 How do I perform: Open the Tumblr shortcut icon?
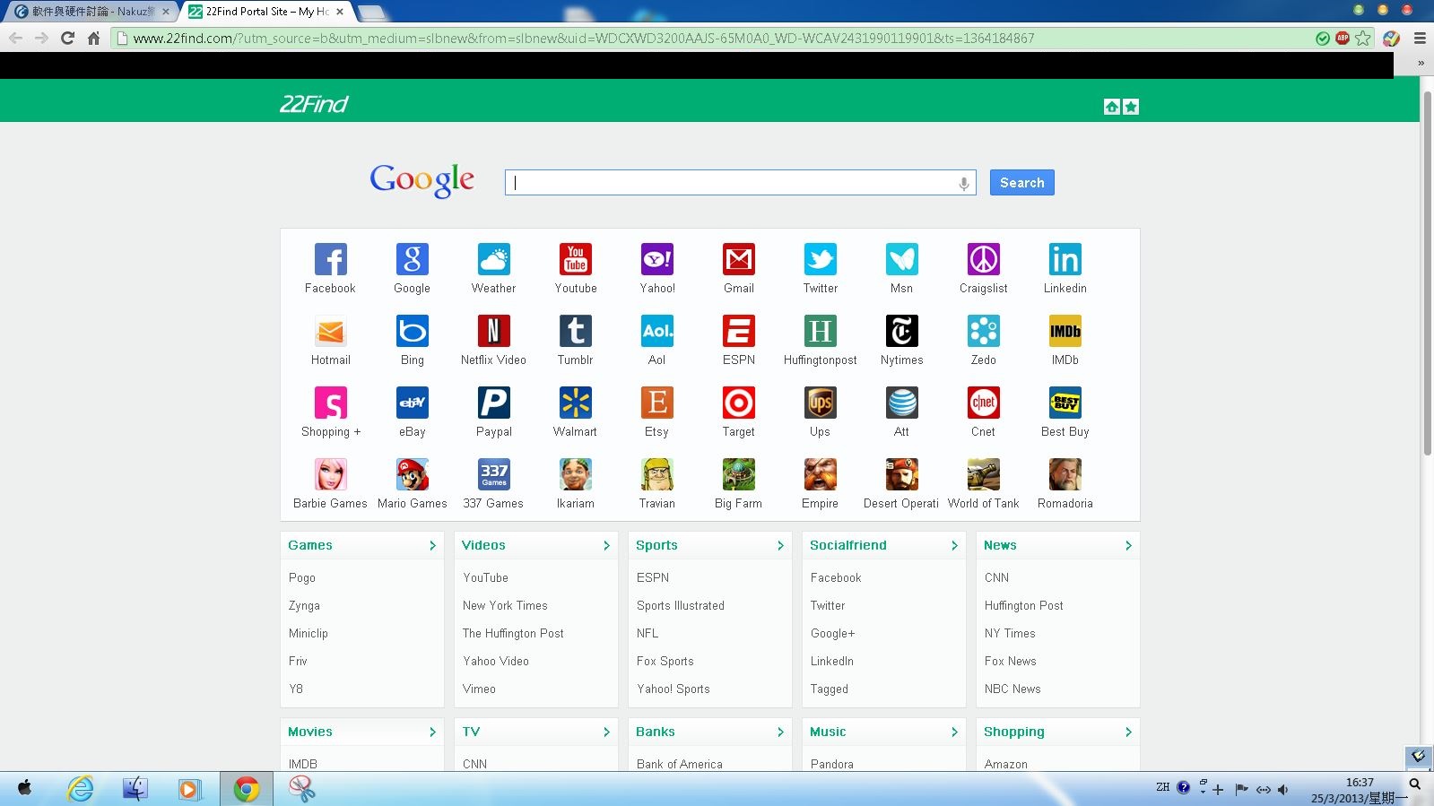[575, 332]
